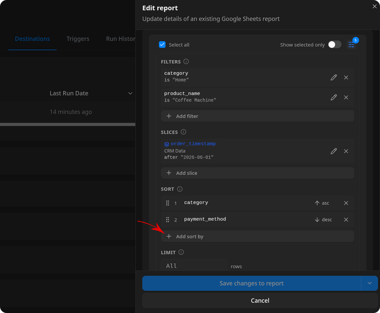Image resolution: width=380 pixels, height=313 pixels.
Task: Click the Add filter button
Action: click(258, 116)
